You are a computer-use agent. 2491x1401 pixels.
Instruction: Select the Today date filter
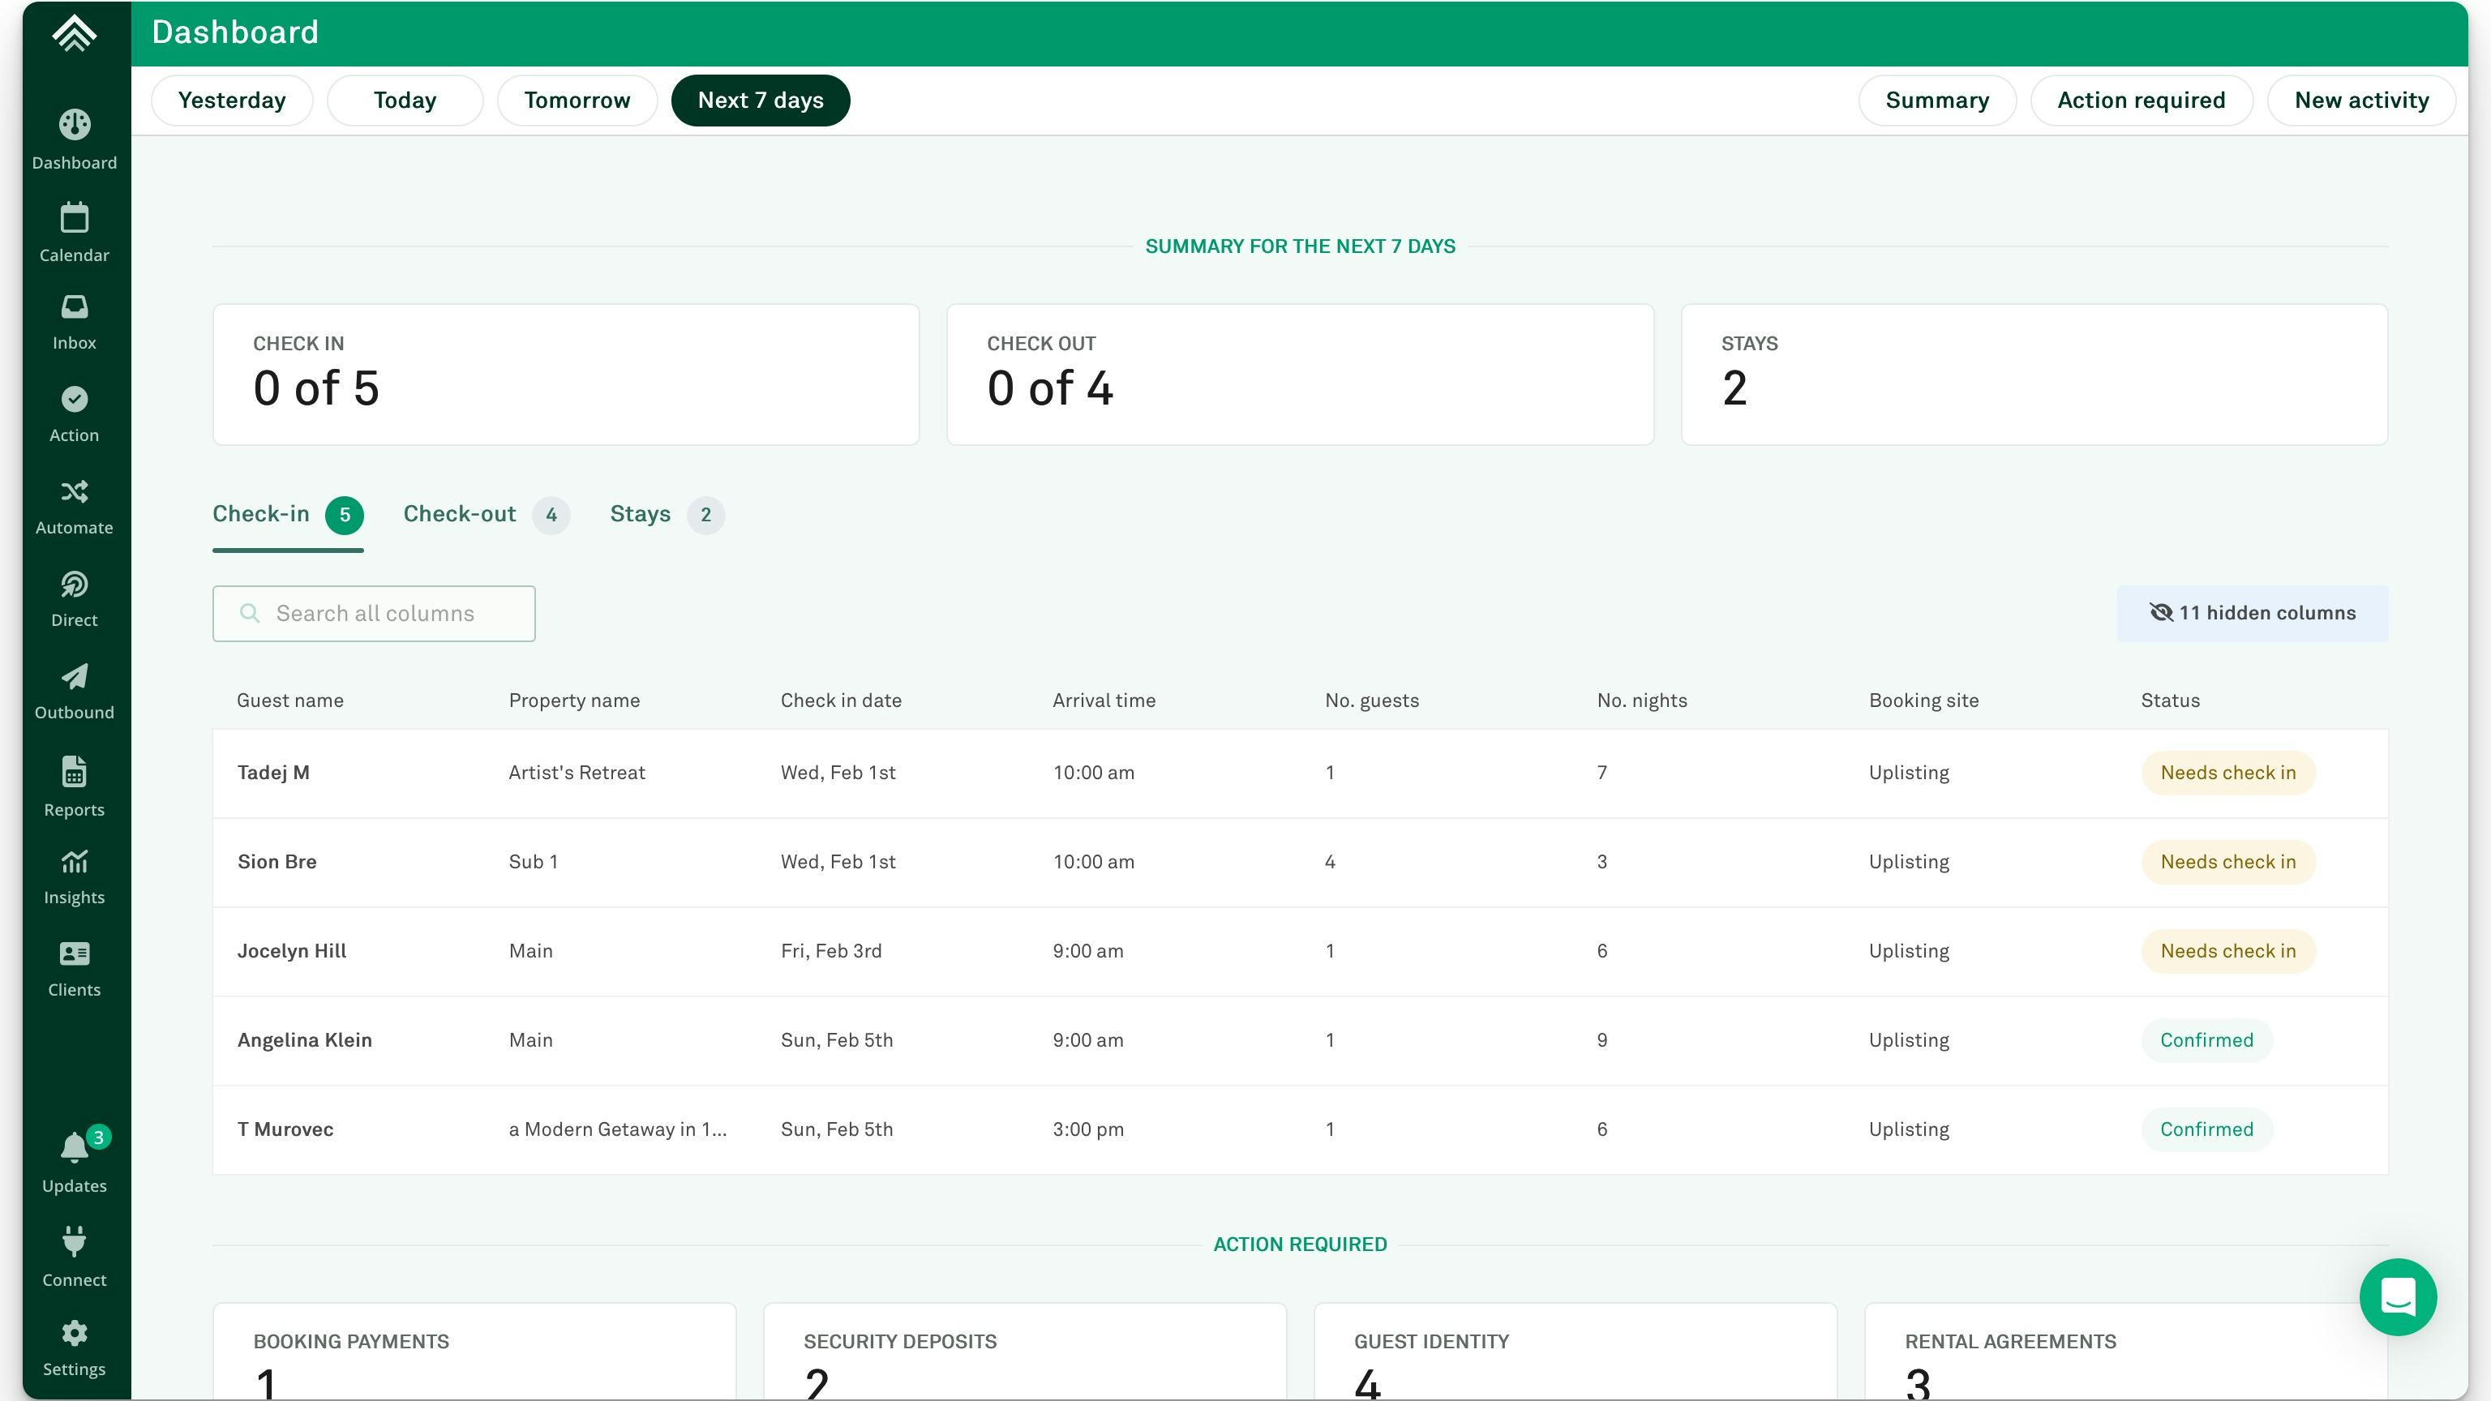tap(404, 101)
